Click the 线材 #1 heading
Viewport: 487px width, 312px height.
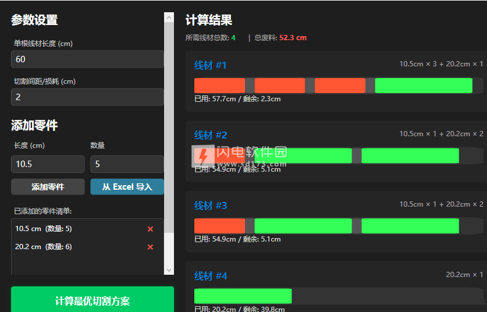(x=211, y=65)
